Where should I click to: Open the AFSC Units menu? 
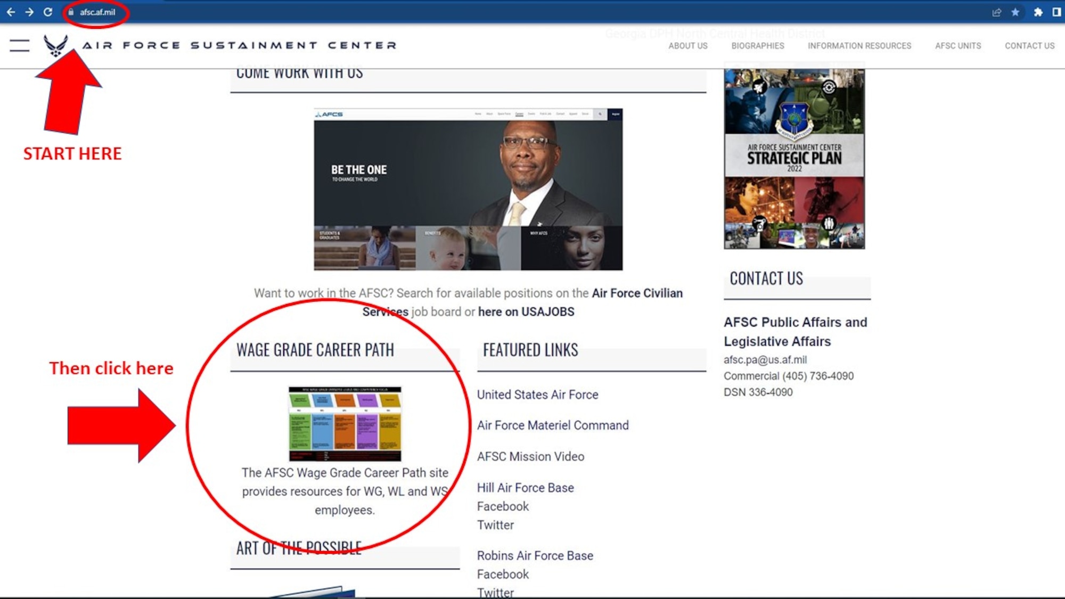(x=958, y=46)
